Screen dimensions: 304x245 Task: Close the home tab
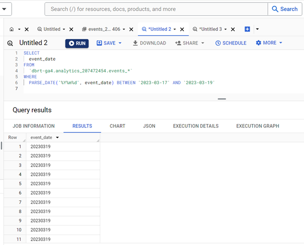(26, 29)
